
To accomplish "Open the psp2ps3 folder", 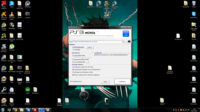I will (x=162, y=101).
